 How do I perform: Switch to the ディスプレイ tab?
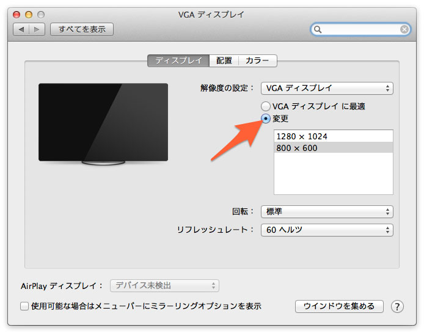point(178,60)
